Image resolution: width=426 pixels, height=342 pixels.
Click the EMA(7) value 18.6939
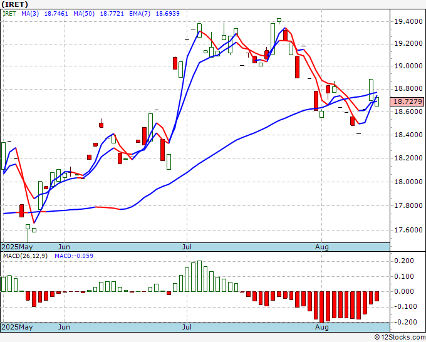(168, 14)
